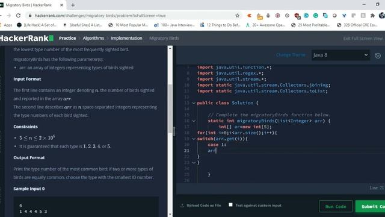Screen dimensions: 385x217
Task: Click Migratory Birds breadcrumb item
Action: tap(164, 38)
